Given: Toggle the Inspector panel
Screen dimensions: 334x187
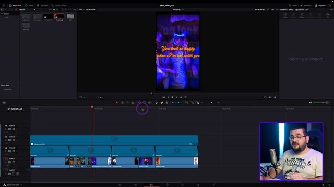Looking at the screenshot, I should tap(320, 5).
